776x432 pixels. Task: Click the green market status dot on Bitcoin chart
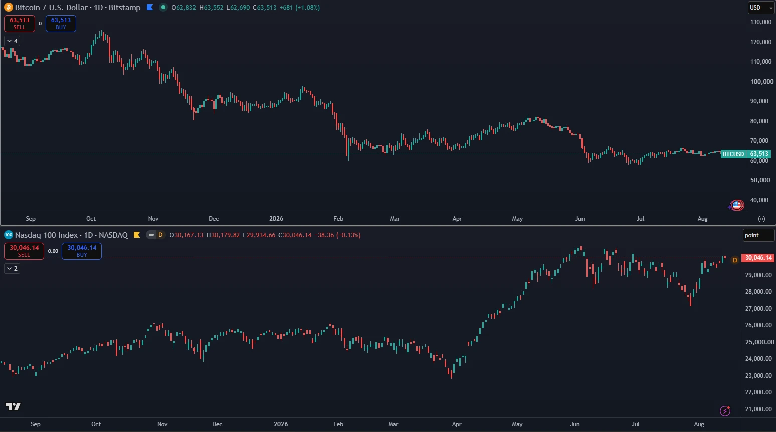tap(163, 8)
